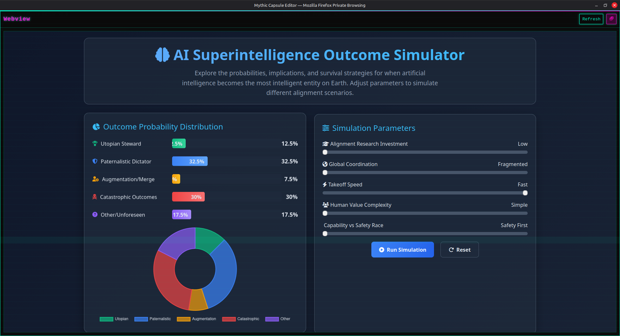Image resolution: width=620 pixels, height=336 pixels.
Task: Click the Takeoff Speed slider handle
Action: (x=525, y=193)
